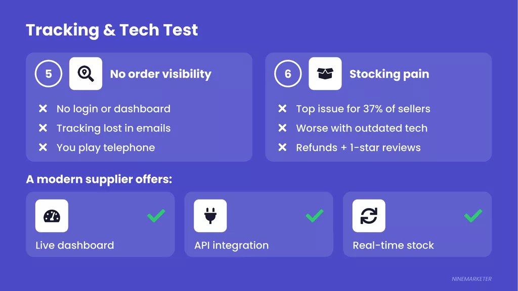This screenshot has width=518, height=291.
Task: Click the Real-time stock label
Action: click(x=393, y=245)
